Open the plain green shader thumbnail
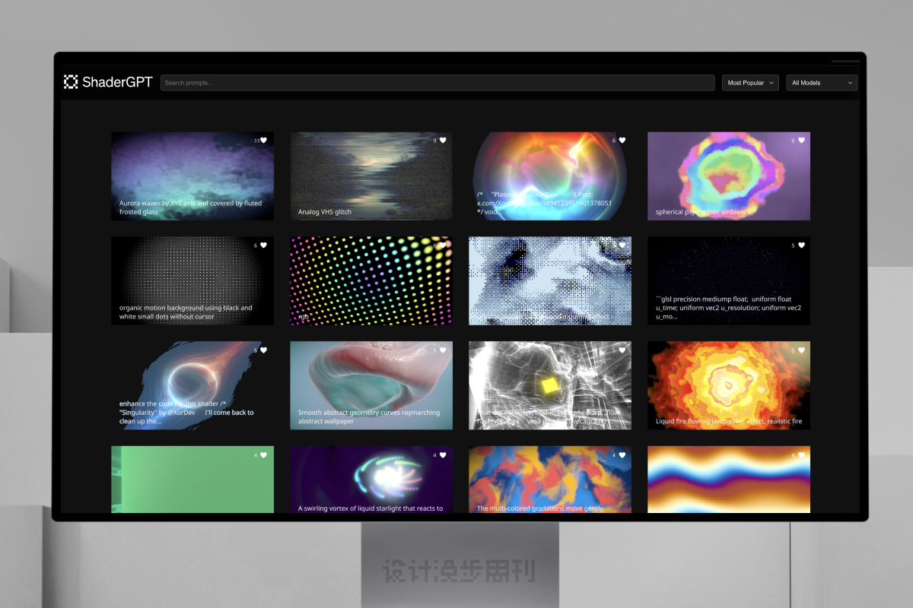Viewport: 913px width, 608px height. (192, 480)
